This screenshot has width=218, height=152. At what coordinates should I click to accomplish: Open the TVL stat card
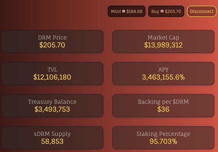52,74
